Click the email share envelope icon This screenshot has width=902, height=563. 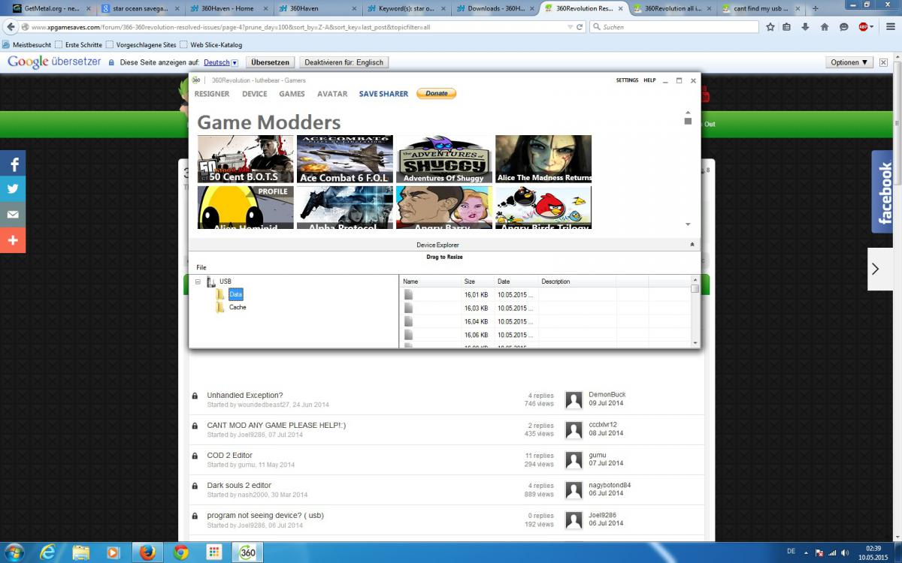point(13,215)
